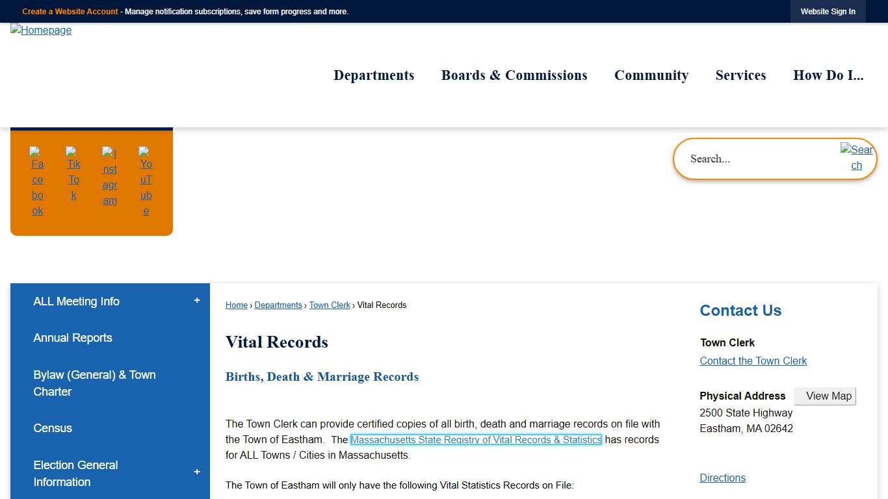Click the TikTok icon

73,180
